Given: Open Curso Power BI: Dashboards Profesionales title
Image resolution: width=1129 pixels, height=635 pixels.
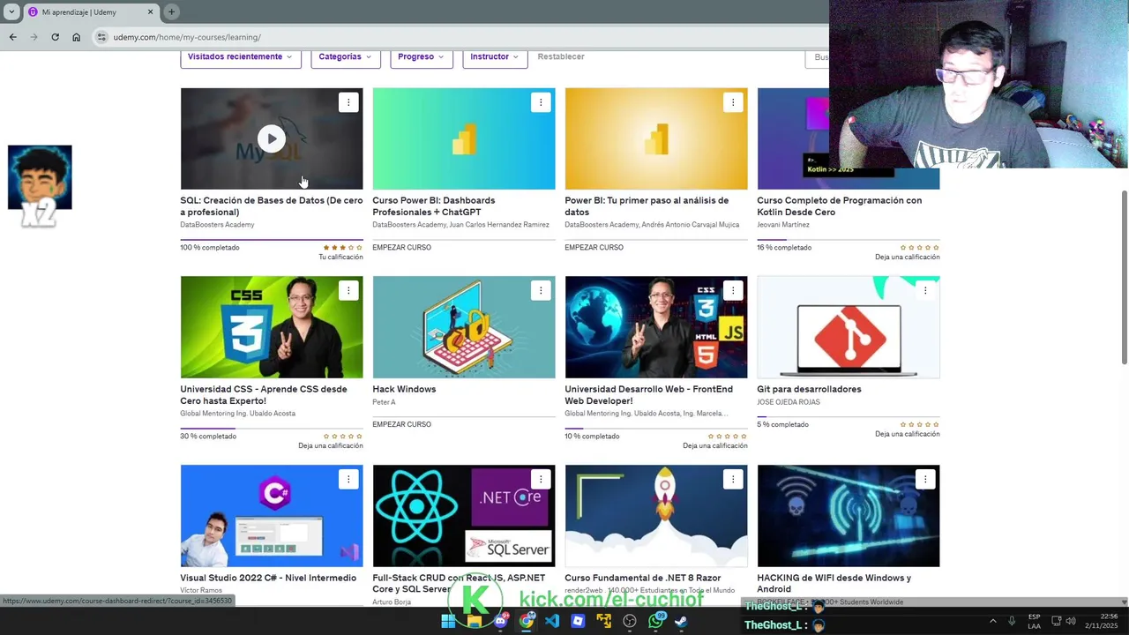Looking at the screenshot, I should (434, 206).
